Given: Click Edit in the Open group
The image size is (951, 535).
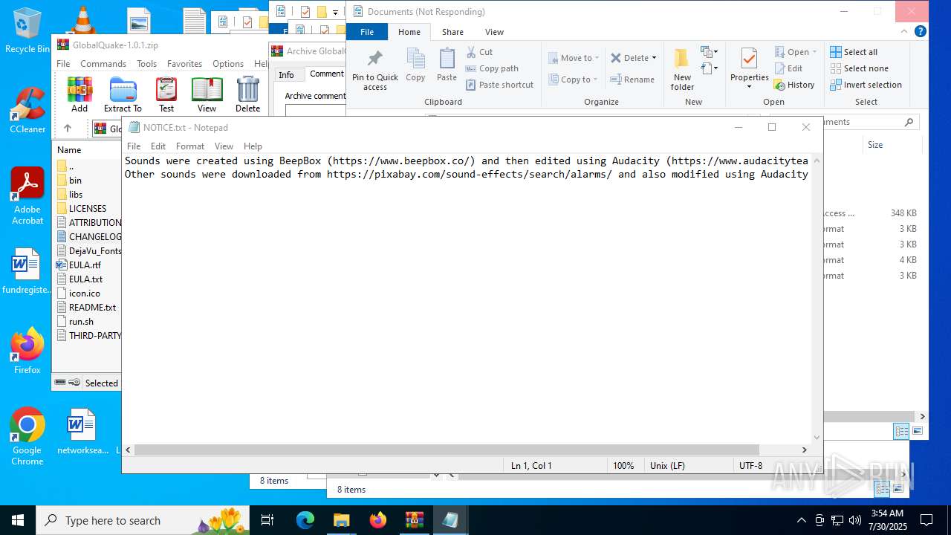Looking at the screenshot, I should click(788, 68).
